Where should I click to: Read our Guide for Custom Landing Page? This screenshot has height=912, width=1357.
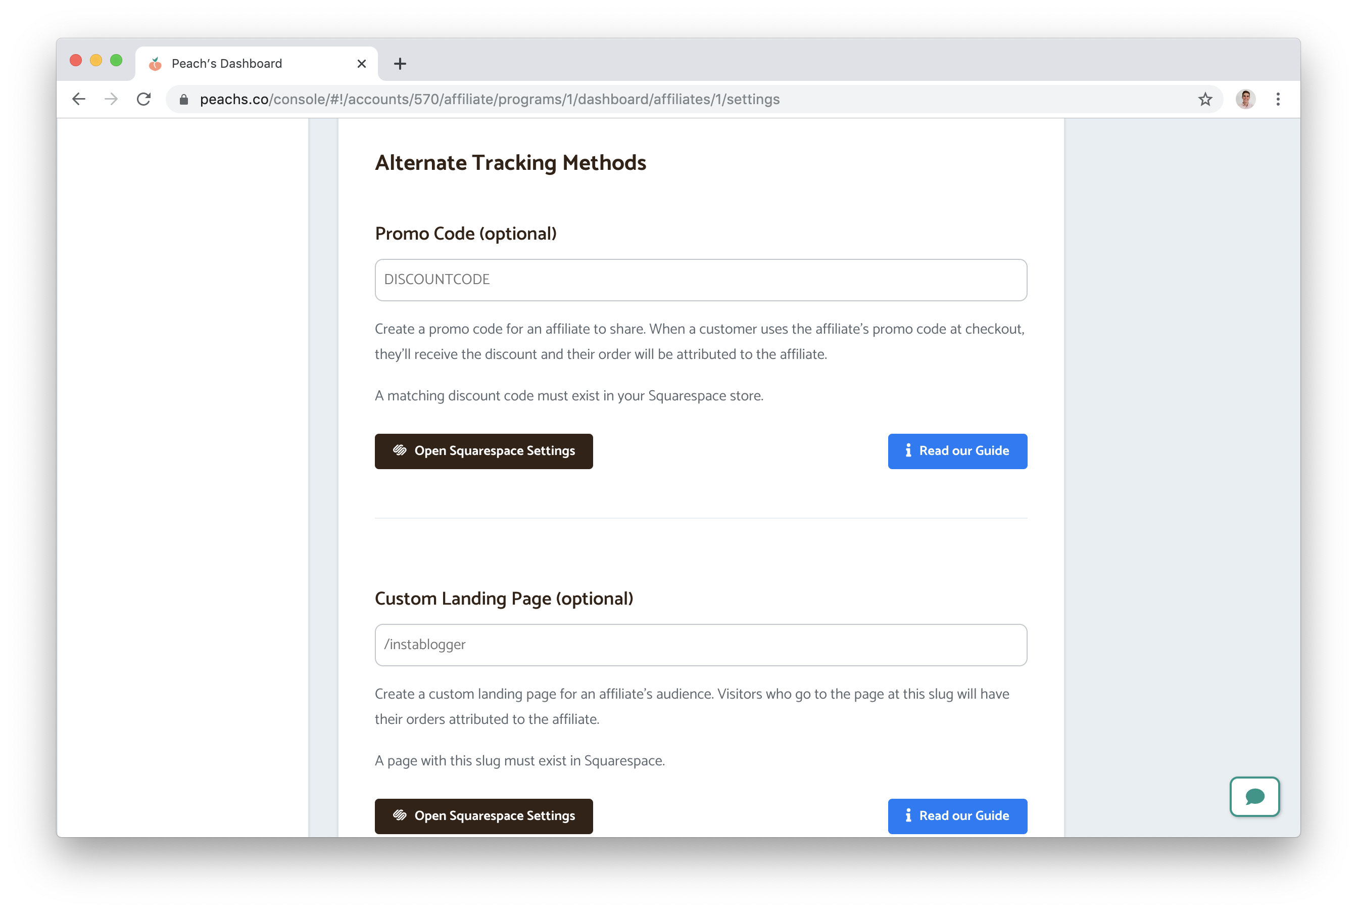coord(956,815)
